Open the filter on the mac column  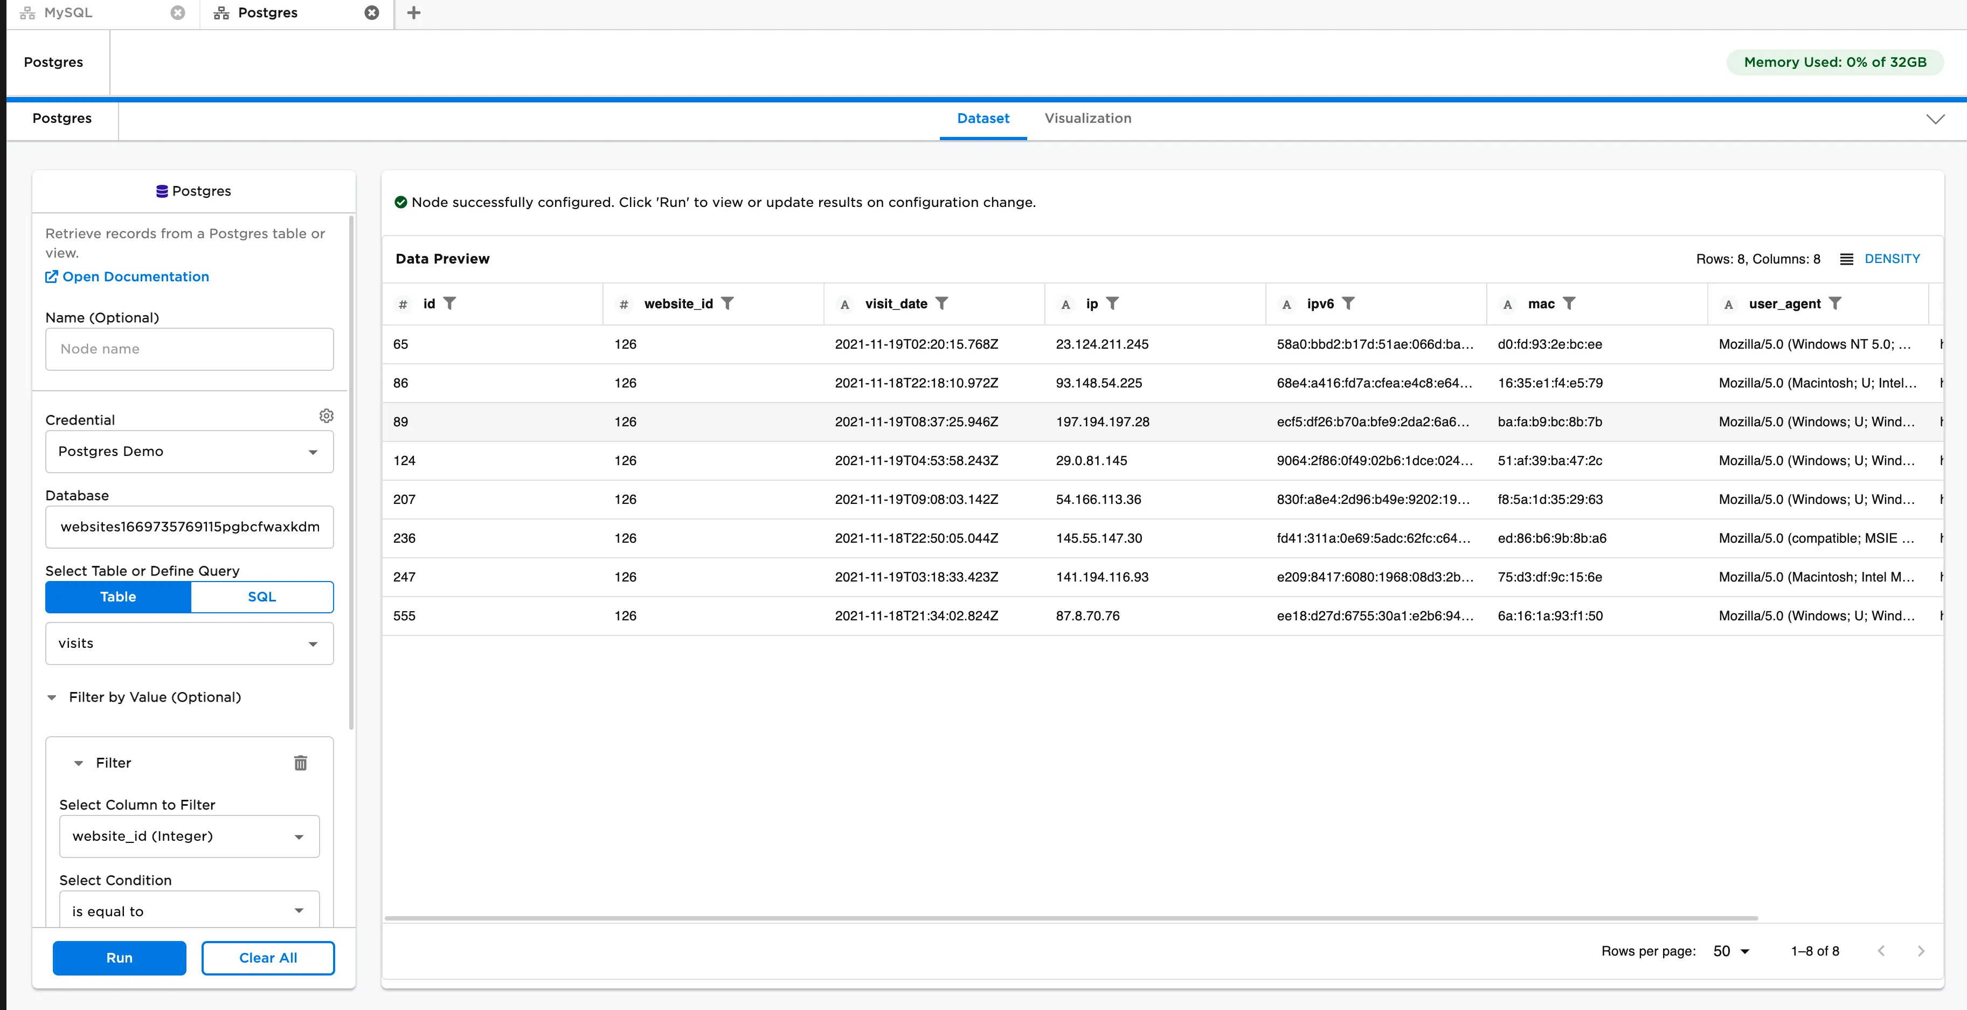pos(1570,303)
